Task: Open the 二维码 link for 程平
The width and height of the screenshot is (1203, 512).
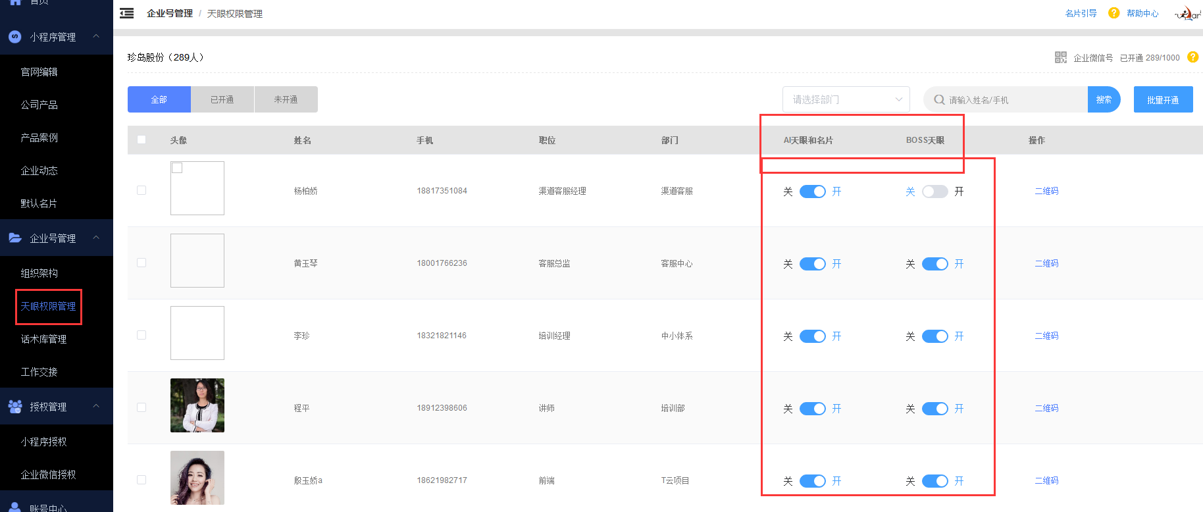Action: [1046, 408]
